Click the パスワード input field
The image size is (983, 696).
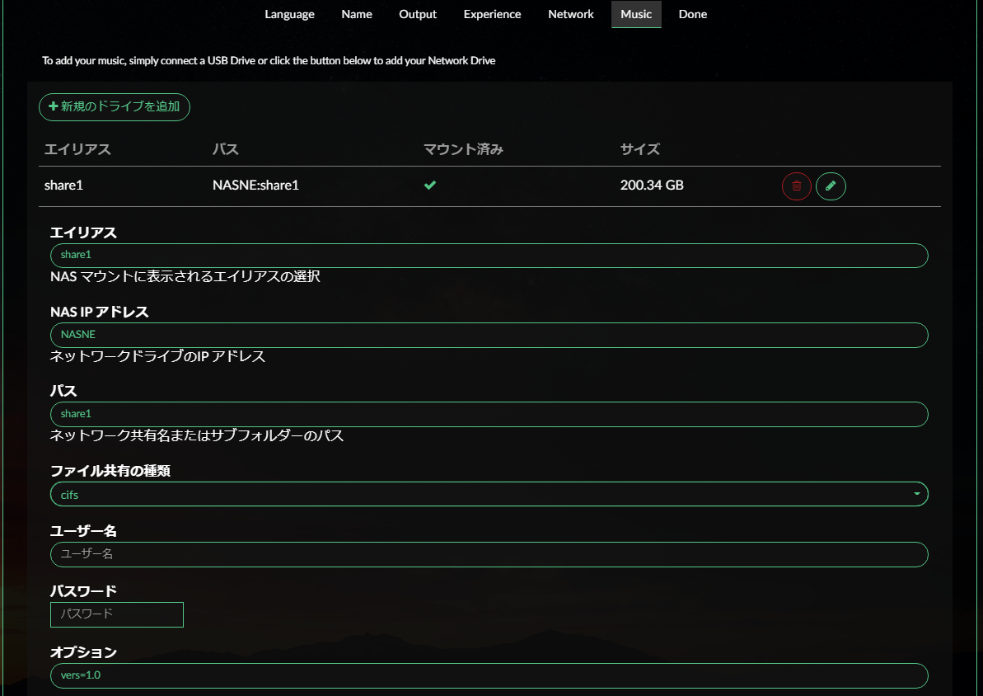(x=117, y=614)
